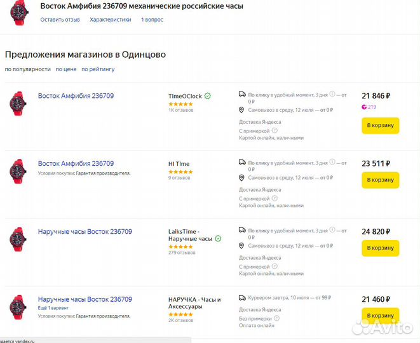The height and width of the screenshot is (343, 420).
Task: Click the verified badge beside LaiksTime Наручные часы
Action: pos(219,239)
